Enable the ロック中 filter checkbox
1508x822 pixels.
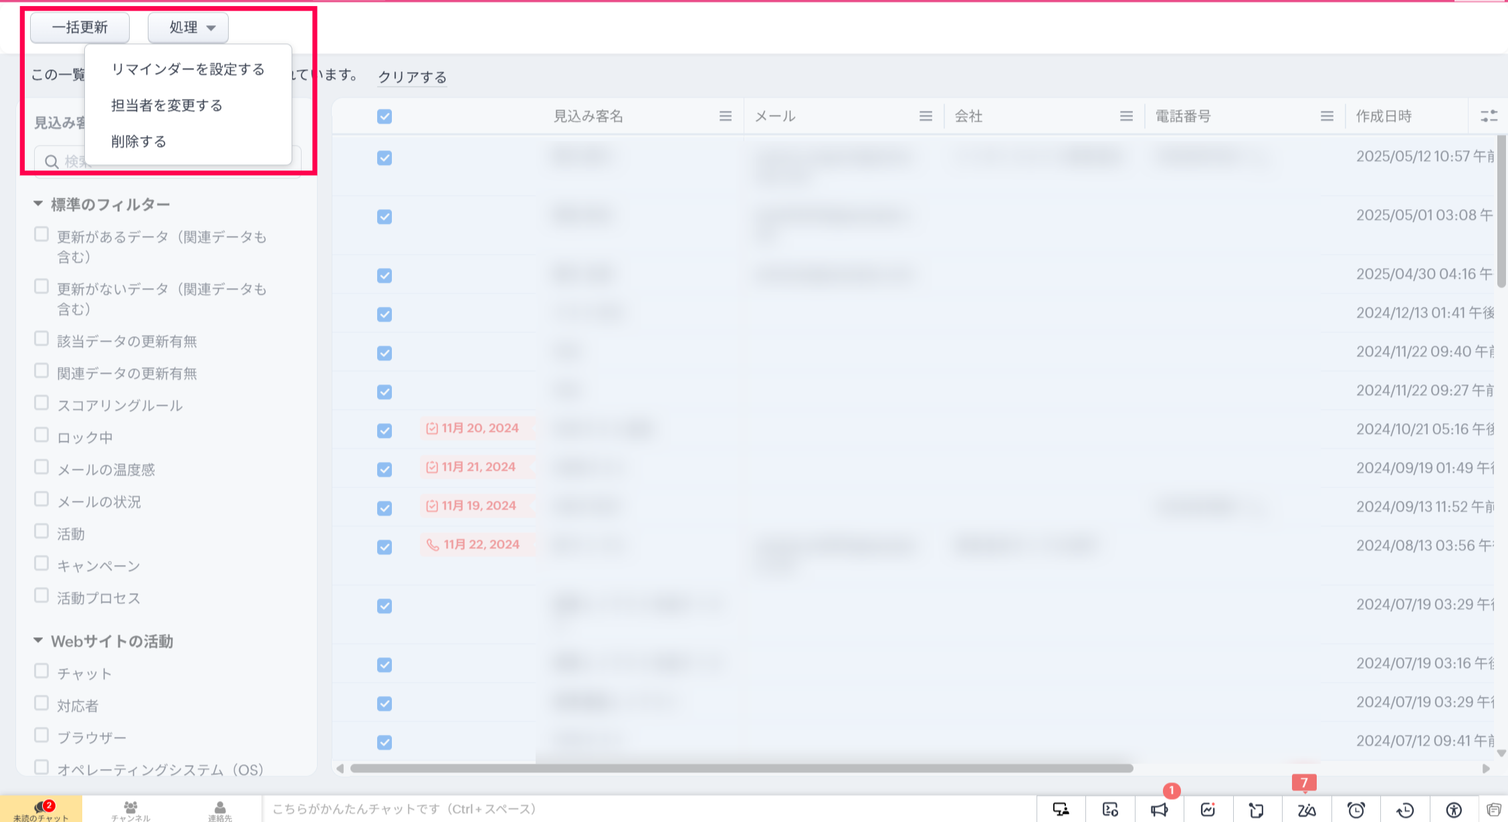pos(41,435)
